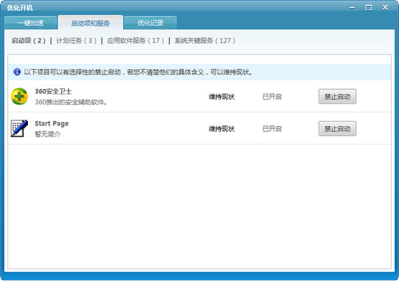399x281 pixels.
Task: Click description 360推出的安全辅助软件
Action: [70, 102]
